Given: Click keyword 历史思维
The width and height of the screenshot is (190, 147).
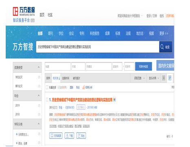Looking at the screenshot, I should (x=53, y=126).
